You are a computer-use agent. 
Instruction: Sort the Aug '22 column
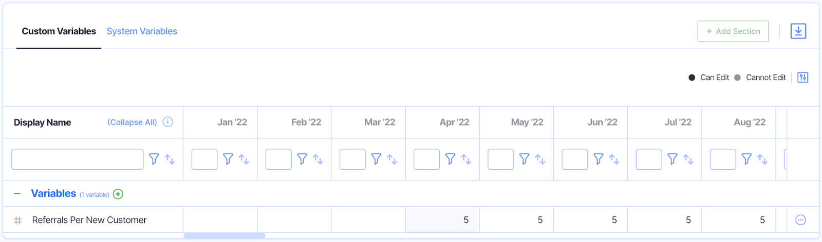pyautogui.click(x=762, y=159)
